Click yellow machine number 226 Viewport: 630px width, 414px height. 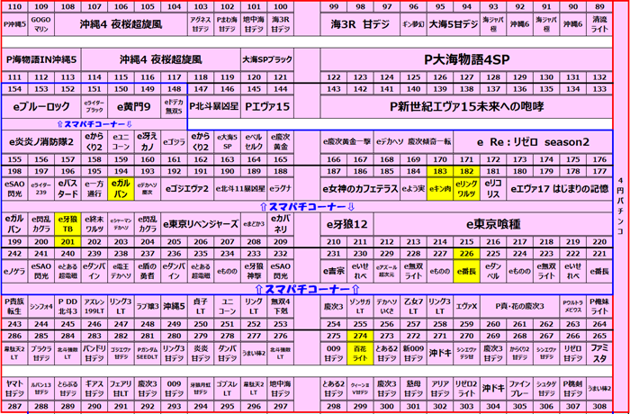pos(466,254)
